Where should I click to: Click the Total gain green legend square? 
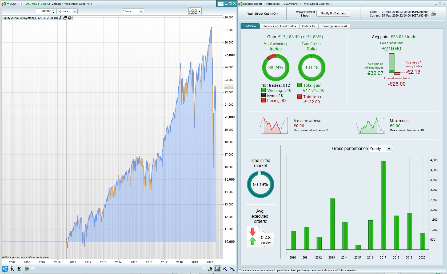click(x=300, y=85)
